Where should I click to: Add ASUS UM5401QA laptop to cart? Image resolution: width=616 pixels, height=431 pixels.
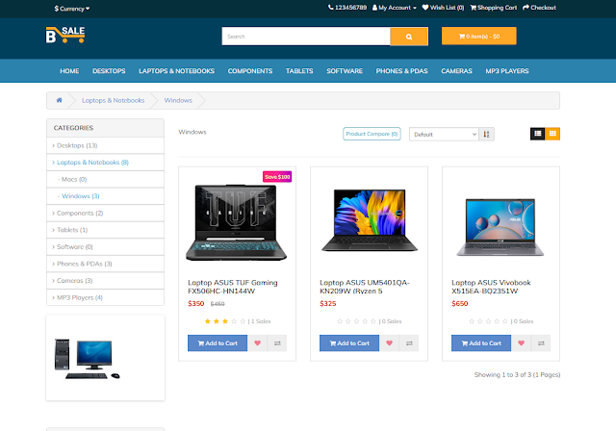(349, 343)
